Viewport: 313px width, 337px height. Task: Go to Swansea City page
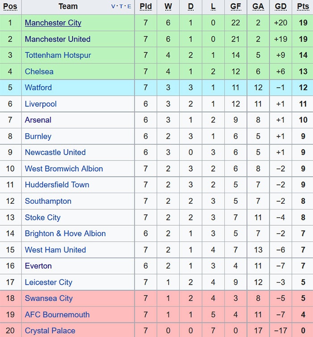[48, 298]
